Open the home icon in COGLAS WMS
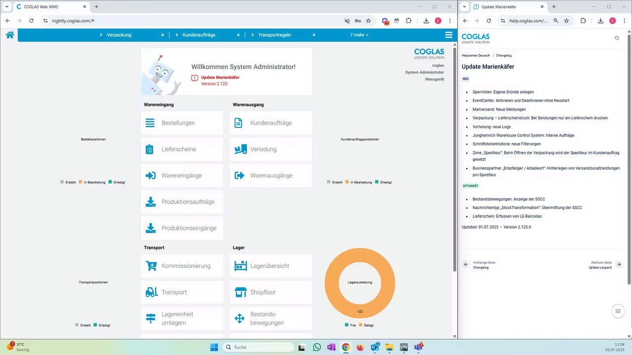Image resolution: width=632 pixels, height=355 pixels. tap(9, 35)
